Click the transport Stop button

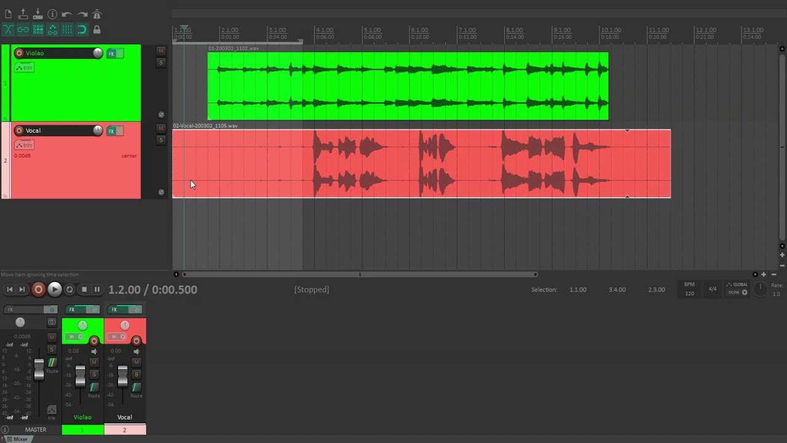(84, 289)
